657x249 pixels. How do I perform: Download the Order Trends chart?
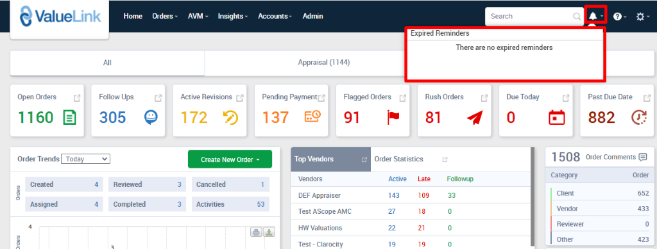pyautogui.click(x=269, y=232)
